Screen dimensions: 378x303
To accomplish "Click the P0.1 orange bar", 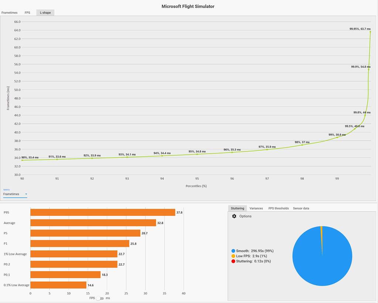I will 65,275.
